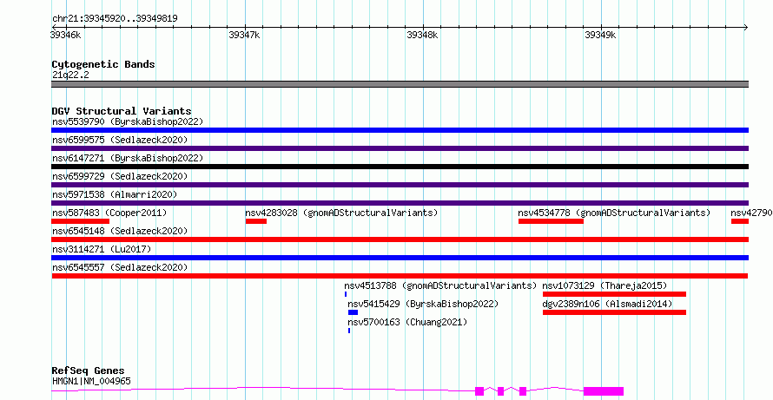The image size is (773, 400).
Task: Select the nsv4283028 short red bar
Action: pos(256,221)
